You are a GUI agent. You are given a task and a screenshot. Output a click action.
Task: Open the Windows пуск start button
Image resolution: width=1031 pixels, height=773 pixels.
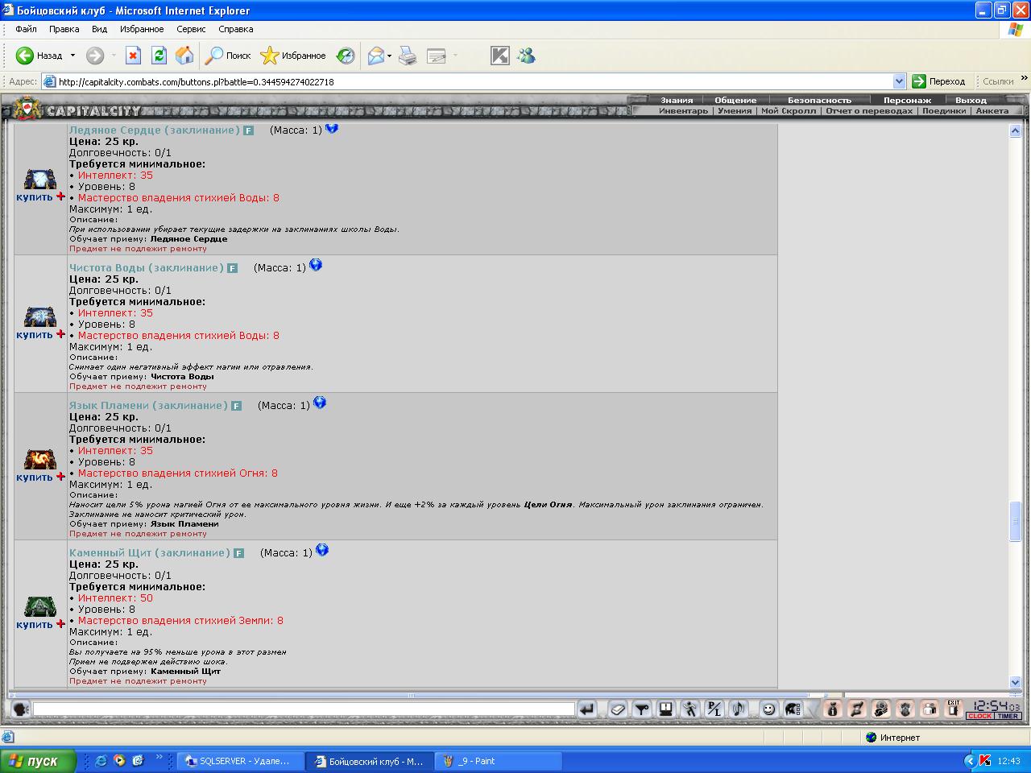(x=38, y=761)
